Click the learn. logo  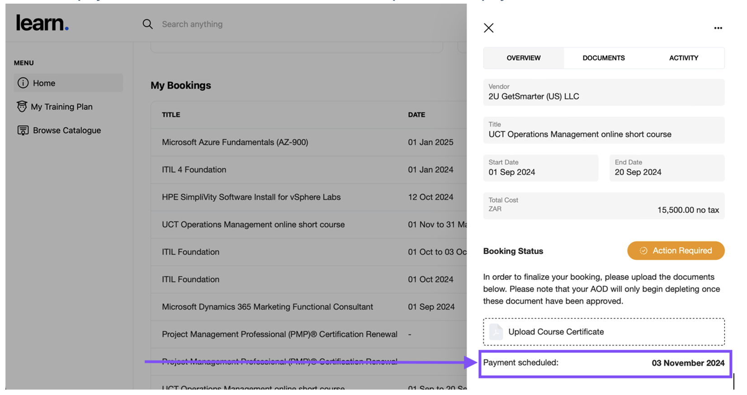tap(42, 23)
